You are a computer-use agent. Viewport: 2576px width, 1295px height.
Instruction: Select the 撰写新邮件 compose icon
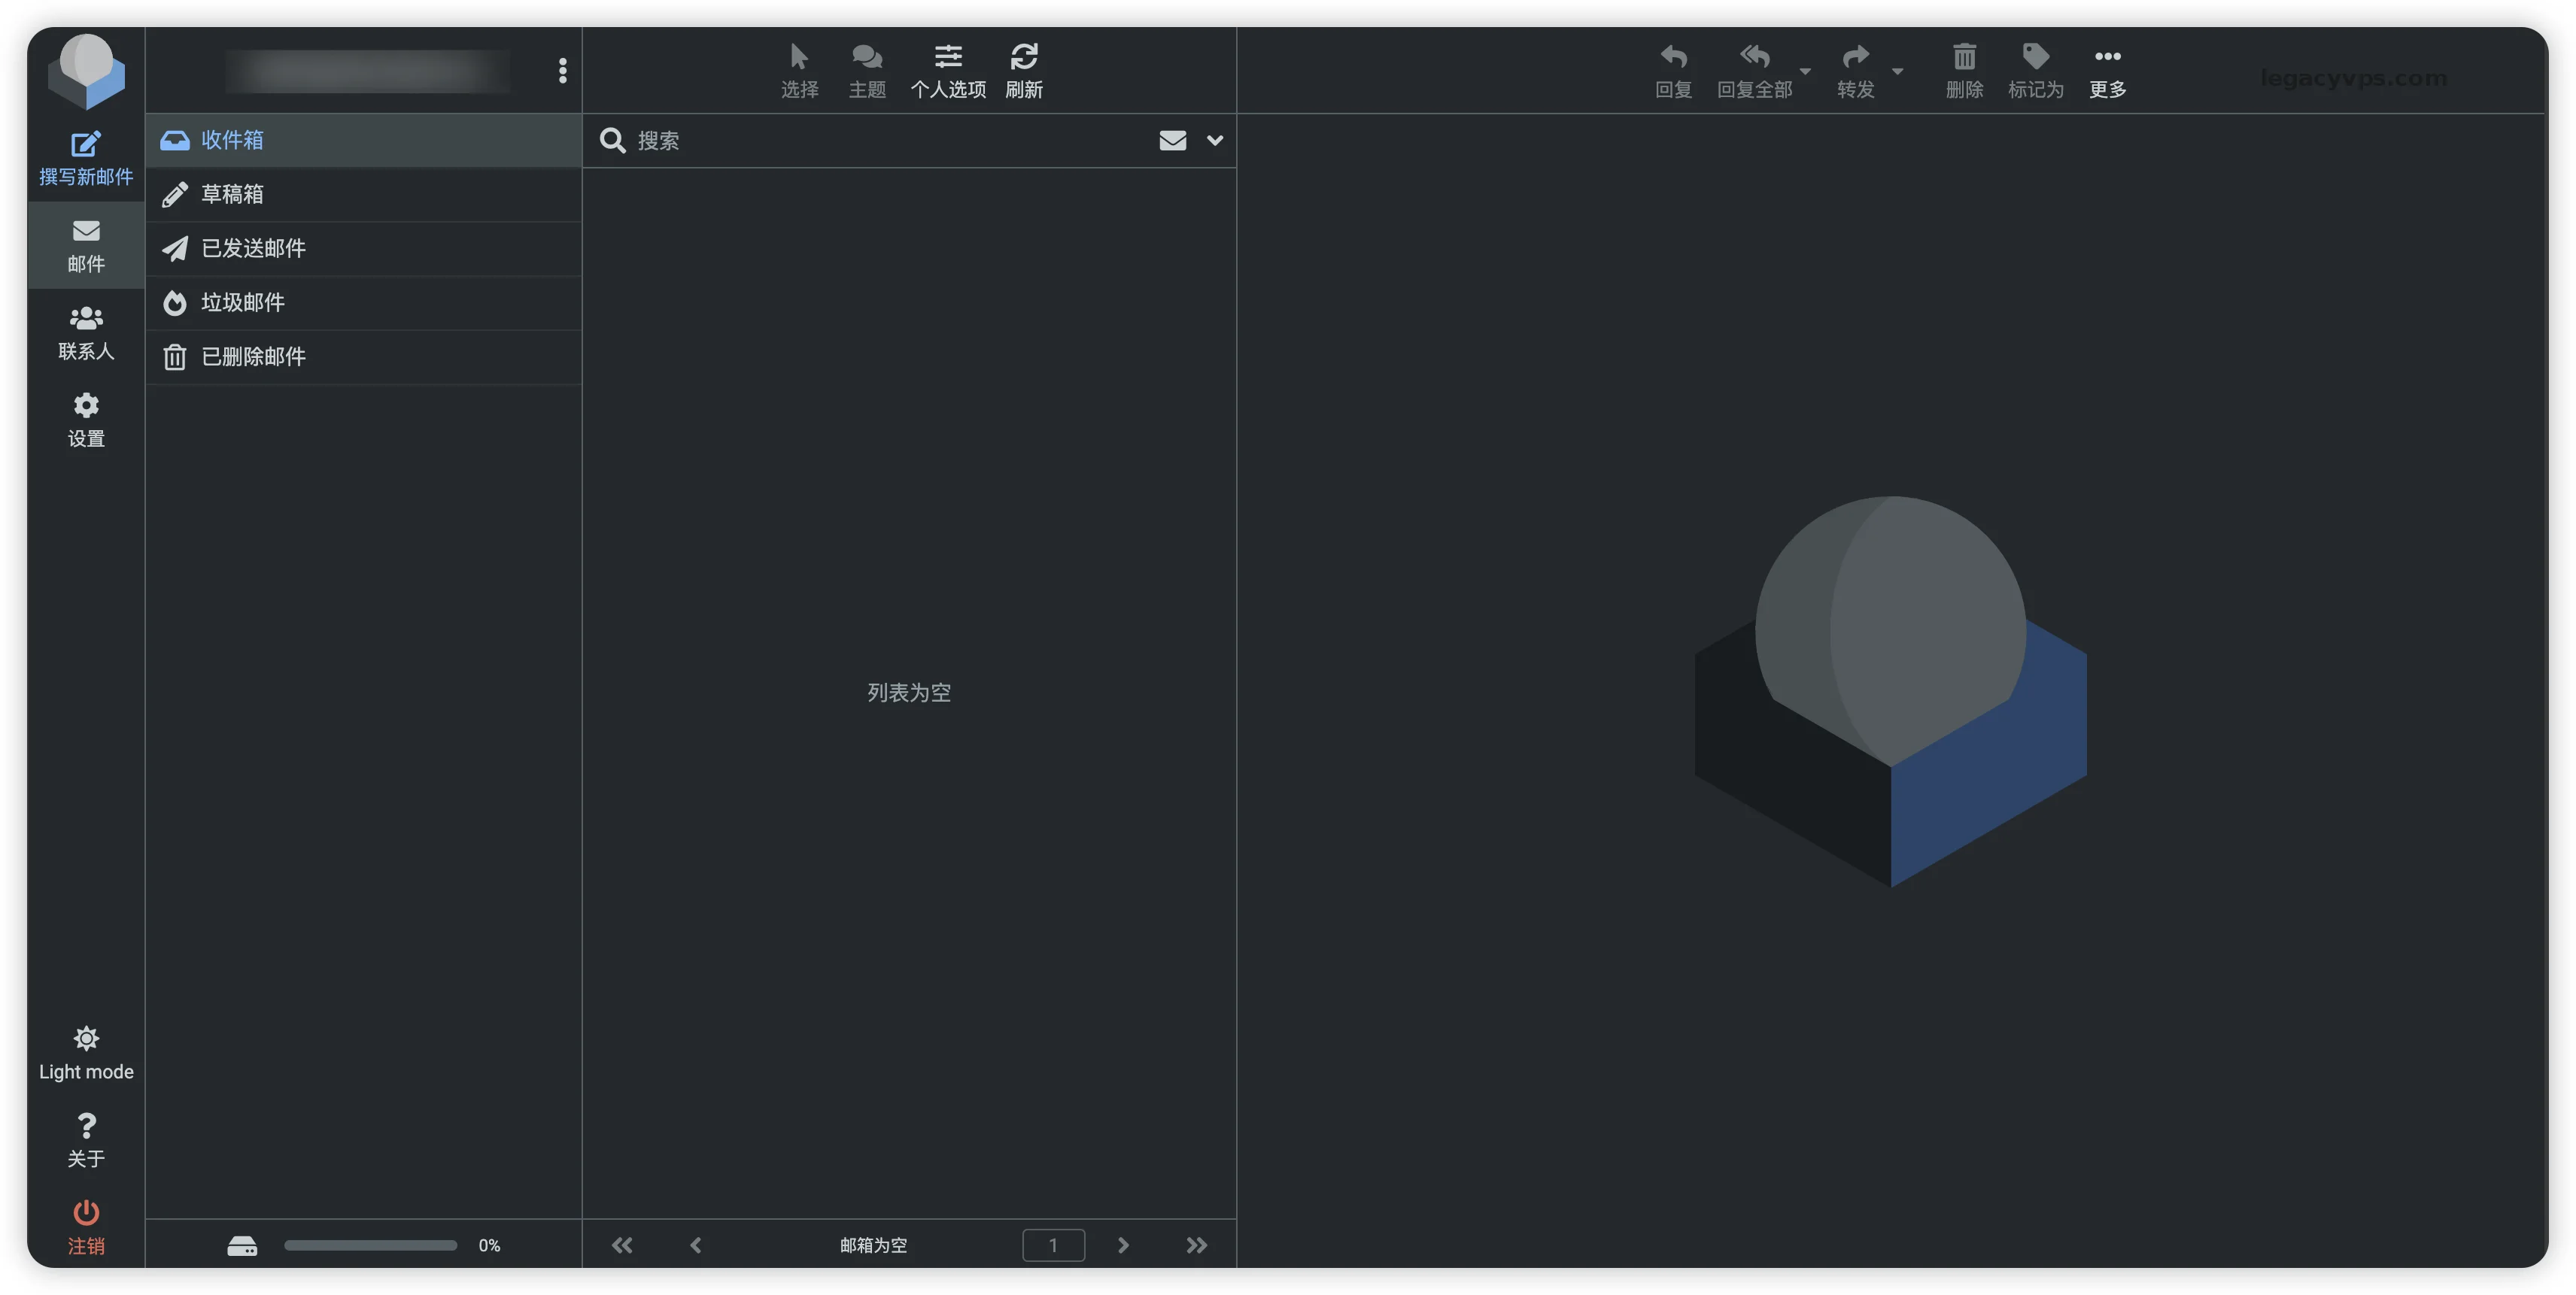point(85,145)
